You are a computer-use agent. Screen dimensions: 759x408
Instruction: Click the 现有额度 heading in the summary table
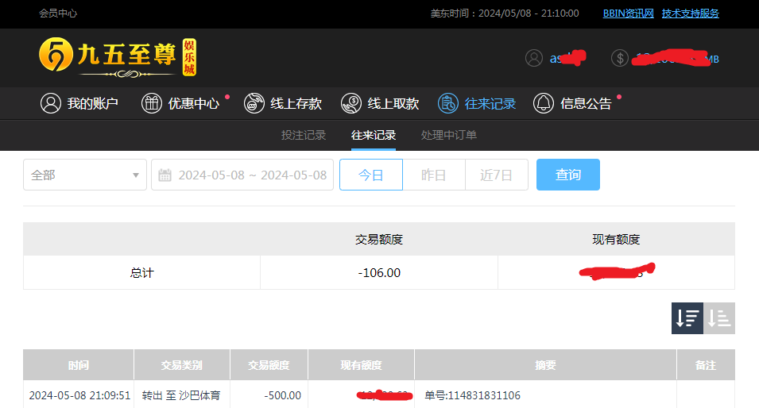tap(616, 239)
